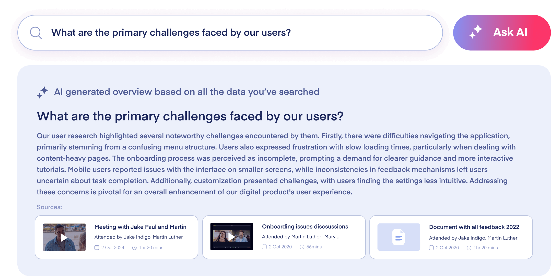
Task: Click the calendar icon on the feedback 2022 card
Action: pyautogui.click(x=432, y=247)
